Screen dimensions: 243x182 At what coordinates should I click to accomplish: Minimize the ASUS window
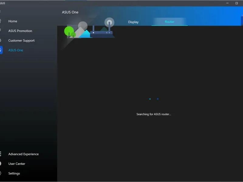pyautogui.click(x=227, y=3)
